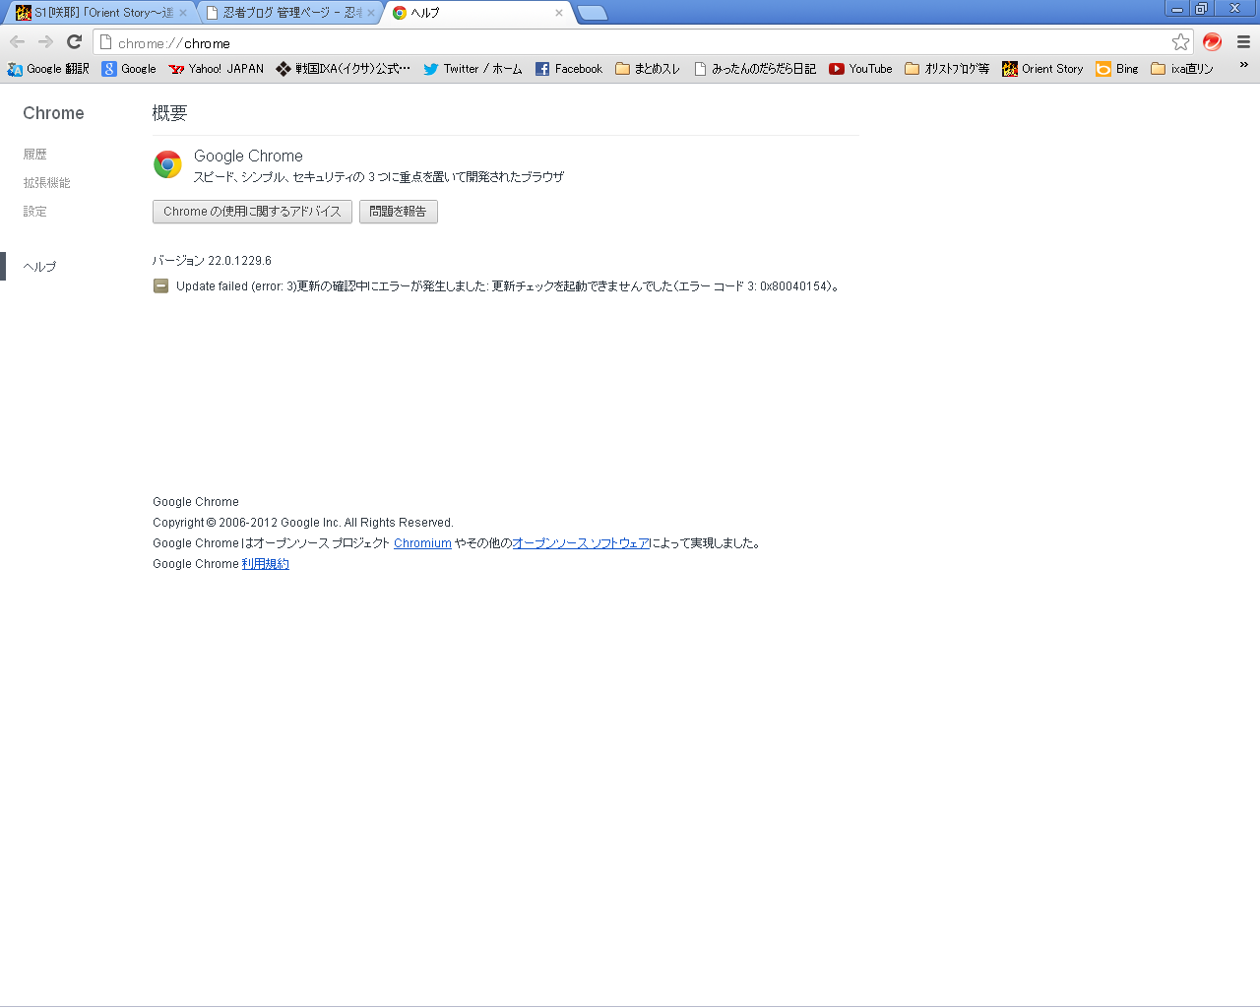Click the 概要 heading
This screenshot has width=1260, height=1008.
point(169,113)
